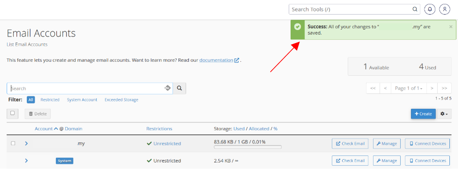Filter by Exceeded Storage
458x169 pixels.
(x=121, y=100)
